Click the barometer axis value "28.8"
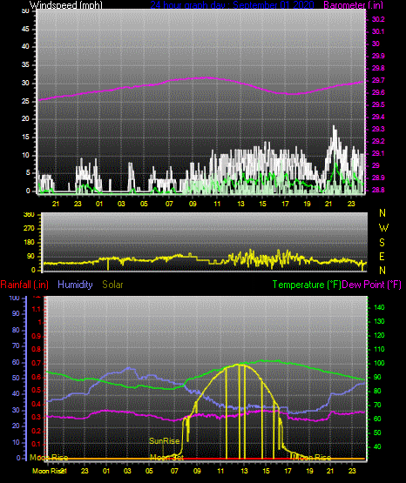 [x=378, y=190]
